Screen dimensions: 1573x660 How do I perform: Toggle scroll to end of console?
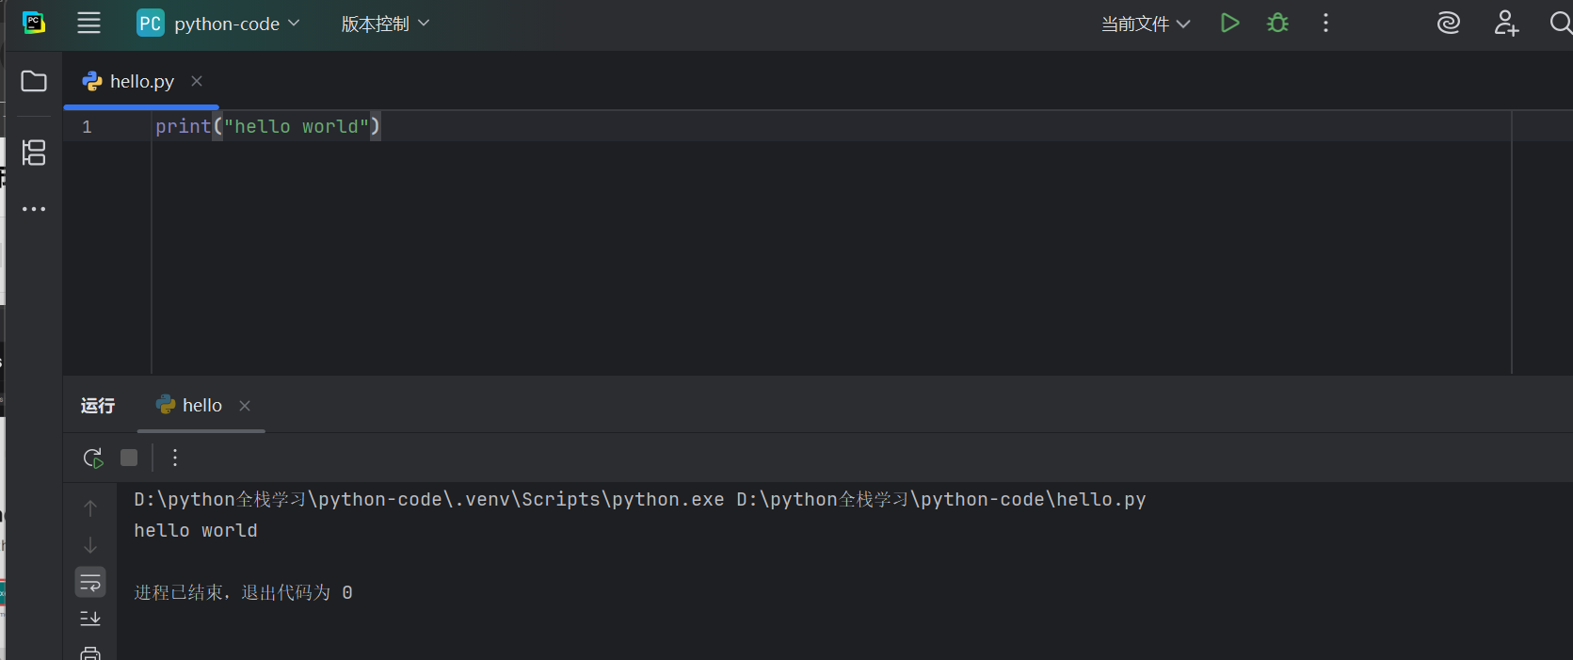(90, 619)
